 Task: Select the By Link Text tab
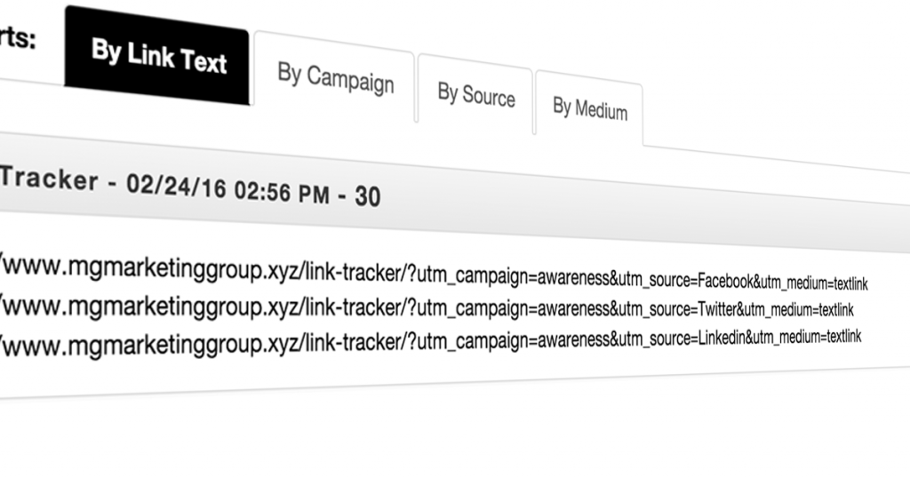[x=156, y=56]
